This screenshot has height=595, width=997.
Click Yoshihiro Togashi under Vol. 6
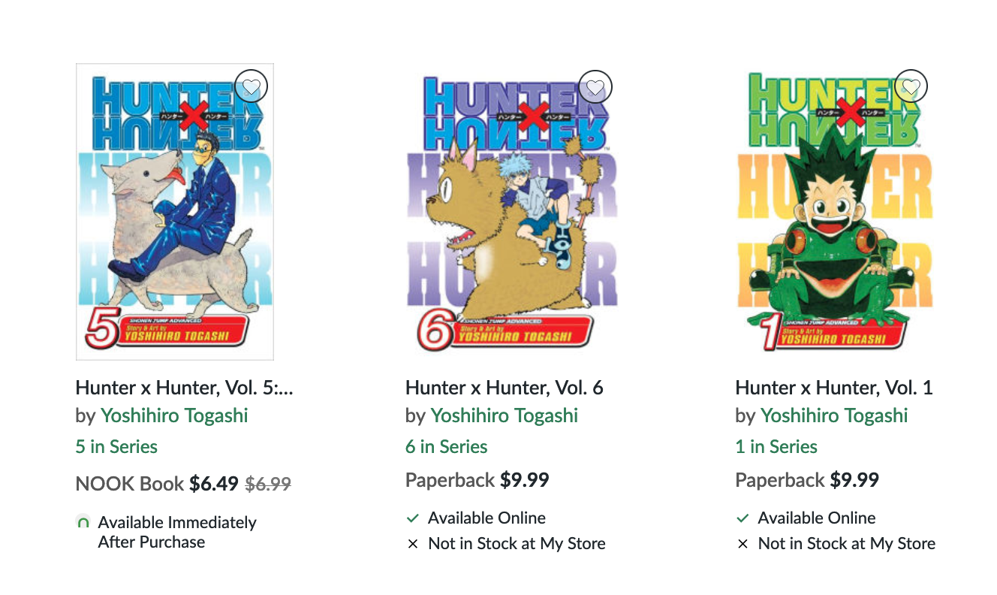pyautogui.click(x=505, y=415)
